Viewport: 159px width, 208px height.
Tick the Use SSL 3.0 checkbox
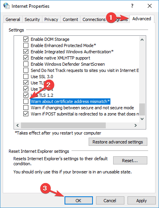coord(26,77)
